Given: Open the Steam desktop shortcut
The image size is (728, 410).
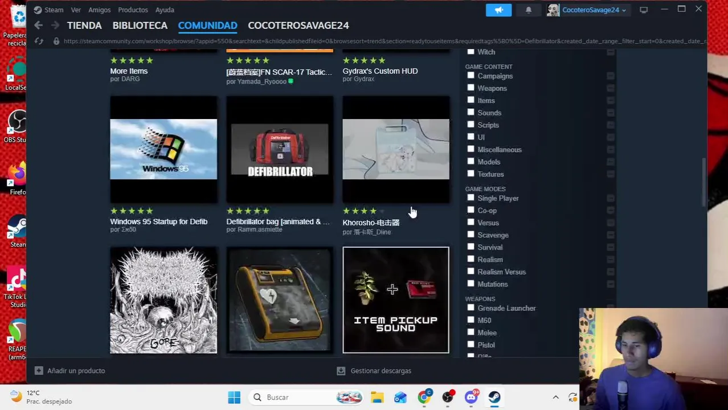Looking at the screenshot, I should (x=17, y=232).
